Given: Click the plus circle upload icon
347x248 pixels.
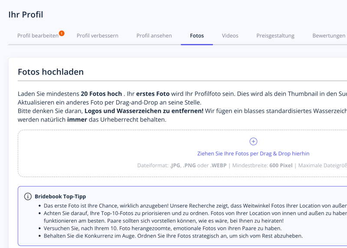Looking at the screenshot, I should 253,141.
